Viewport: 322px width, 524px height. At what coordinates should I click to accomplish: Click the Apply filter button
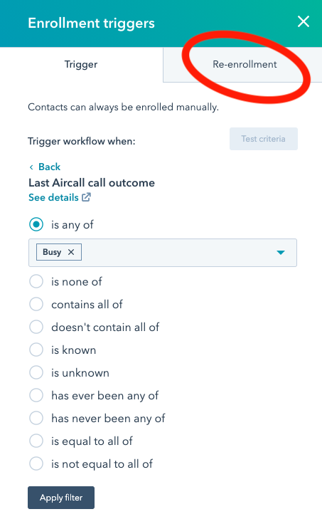pyautogui.click(x=61, y=498)
